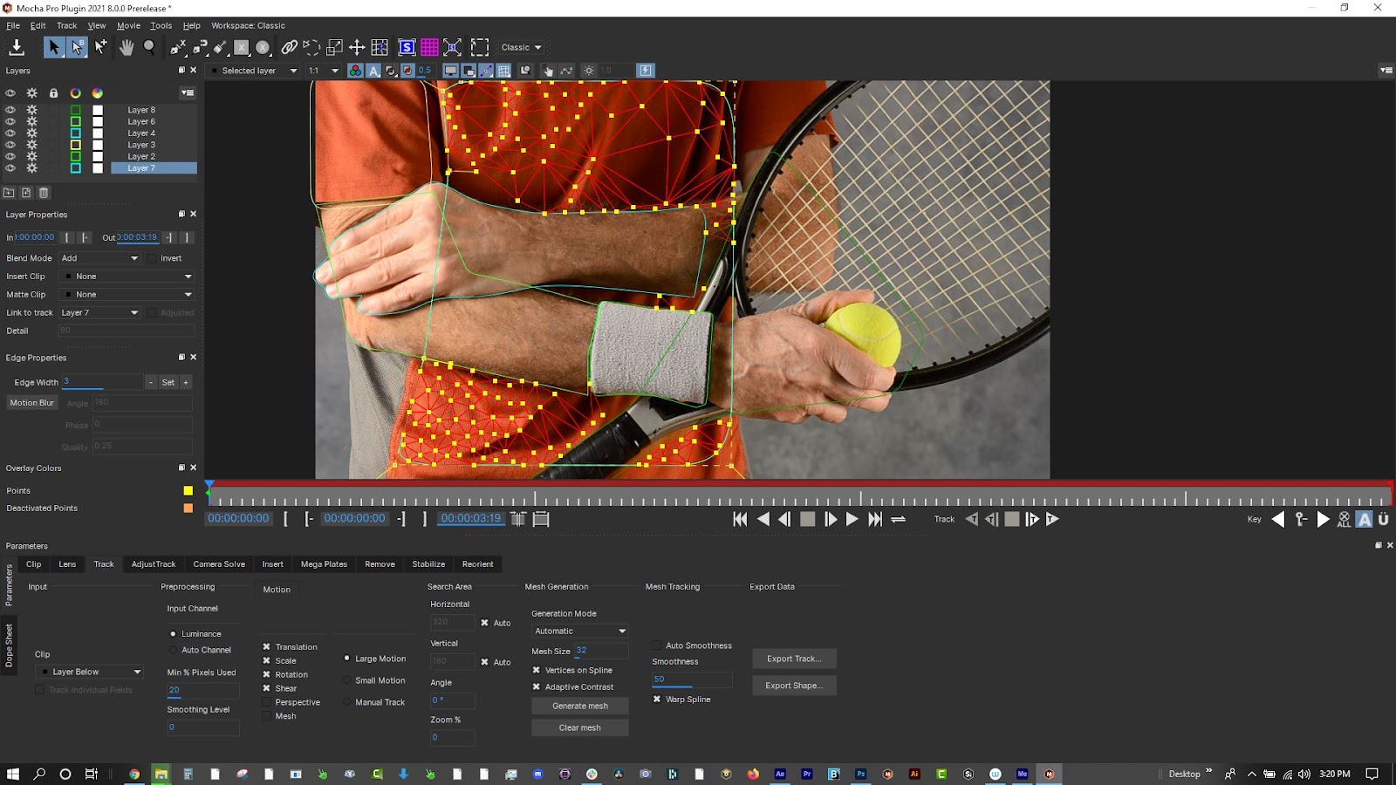Switch to the Camera Solve tab
This screenshot has width=1396, height=785.
219,564
